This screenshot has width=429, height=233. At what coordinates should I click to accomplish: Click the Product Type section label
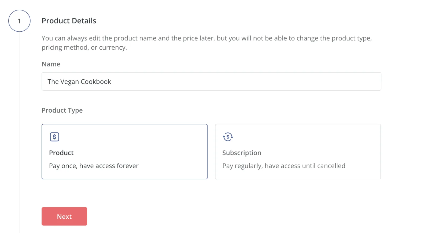[62, 110]
